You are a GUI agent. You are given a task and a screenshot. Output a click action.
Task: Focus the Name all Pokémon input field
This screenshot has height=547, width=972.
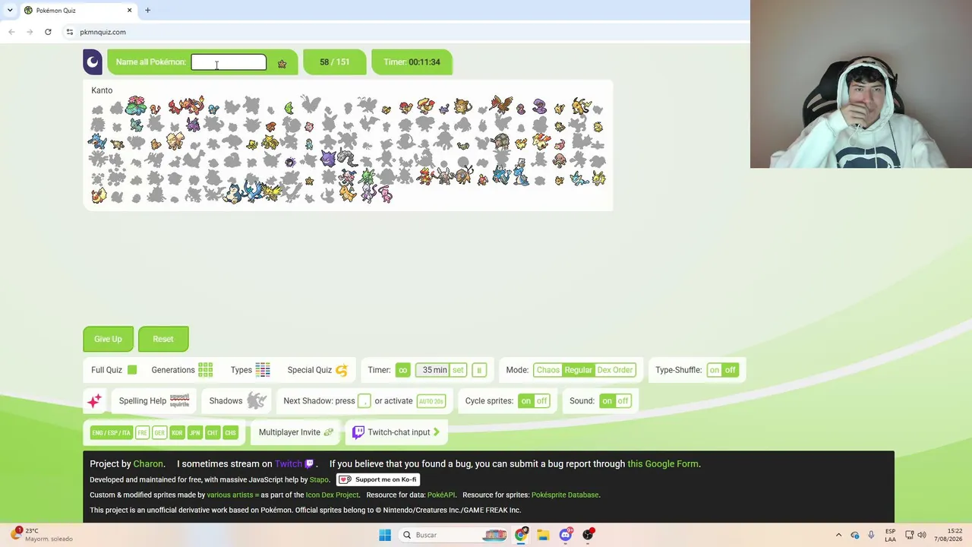[x=229, y=62]
